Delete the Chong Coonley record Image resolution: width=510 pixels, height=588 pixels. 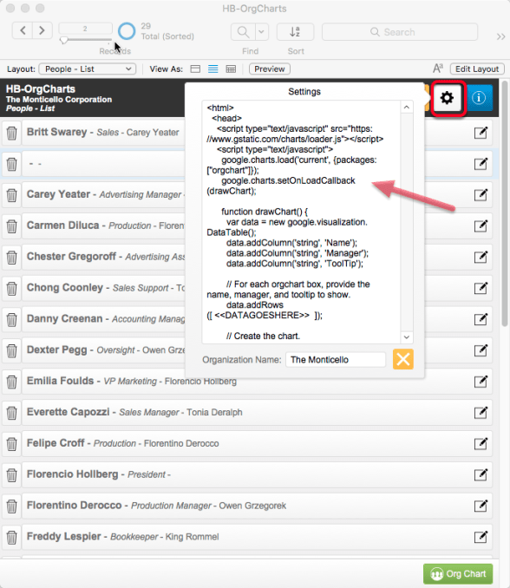click(x=11, y=289)
